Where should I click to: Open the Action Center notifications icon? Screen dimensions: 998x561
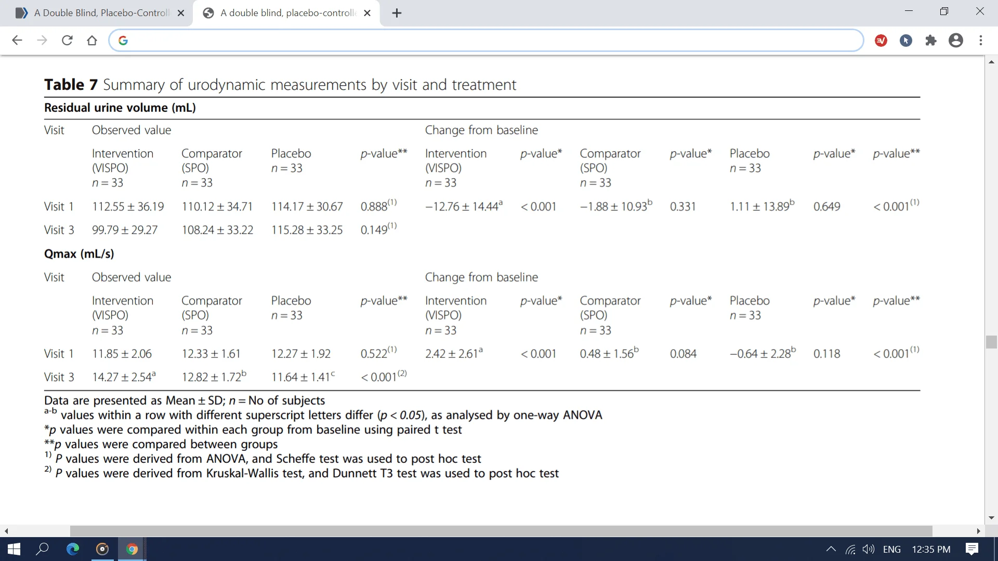pyautogui.click(x=972, y=549)
